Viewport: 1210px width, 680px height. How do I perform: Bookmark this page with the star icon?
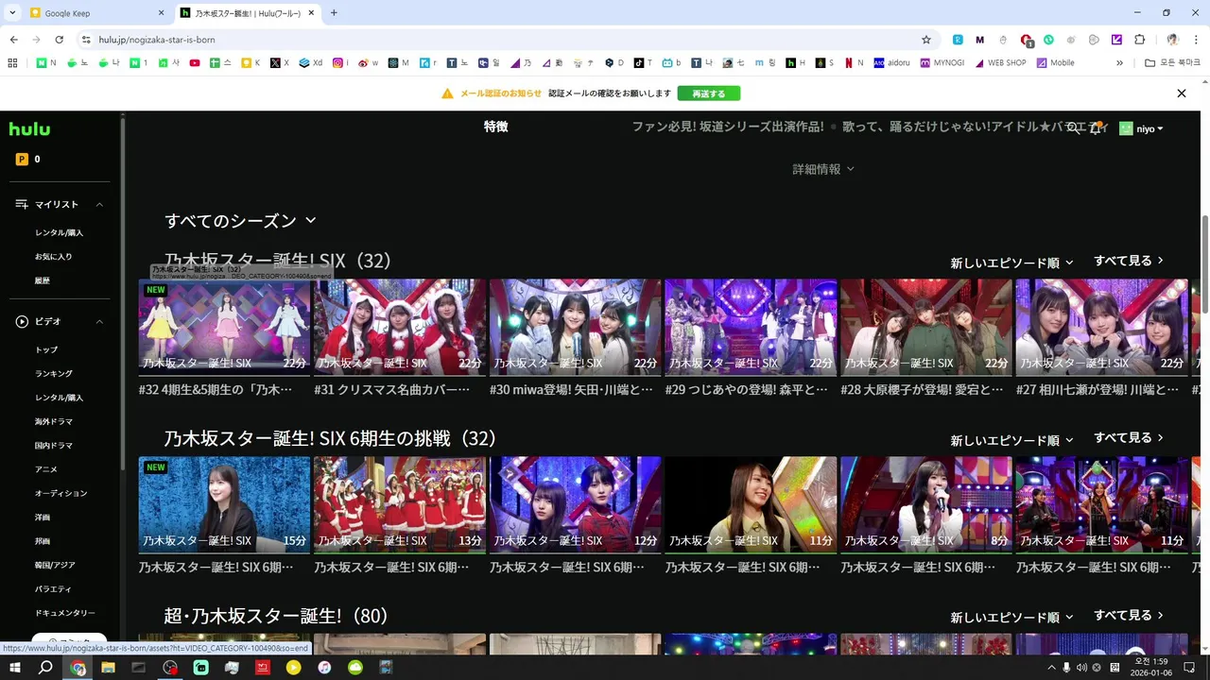(926, 40)
